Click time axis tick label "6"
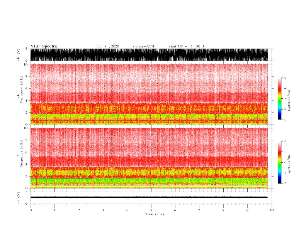The image size is (306, 236). [175, 210]
